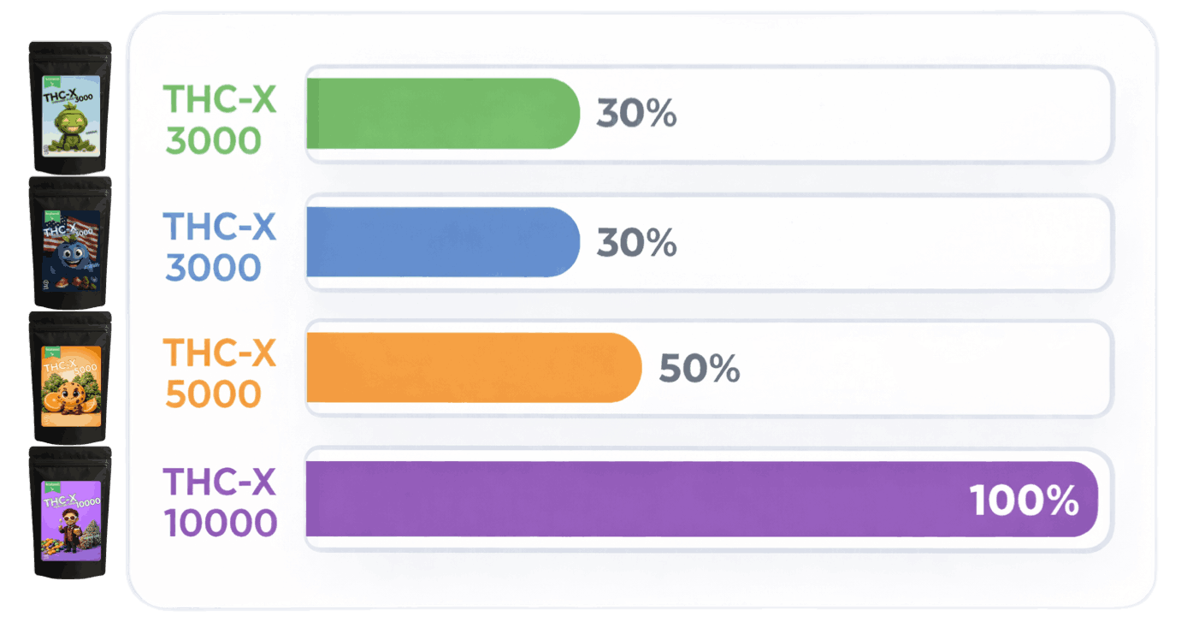Click the purple filled progress bar
The height and width of the screenshot is (622, 1193).
633,500
